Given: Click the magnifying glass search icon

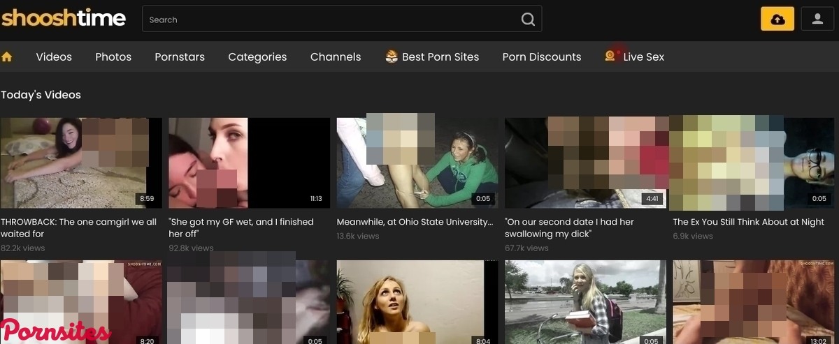Looking at the screenshot, I should coord(528,20).
